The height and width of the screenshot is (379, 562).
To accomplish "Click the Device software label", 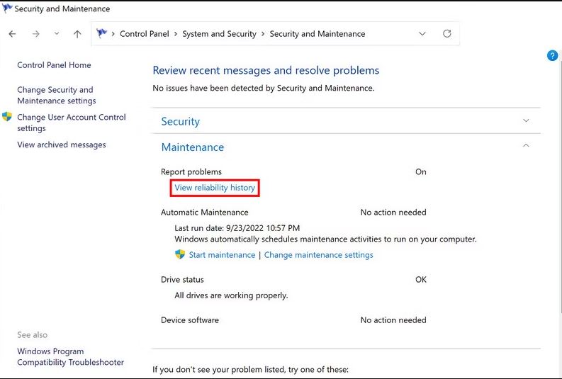I will [x=190, y=320].
